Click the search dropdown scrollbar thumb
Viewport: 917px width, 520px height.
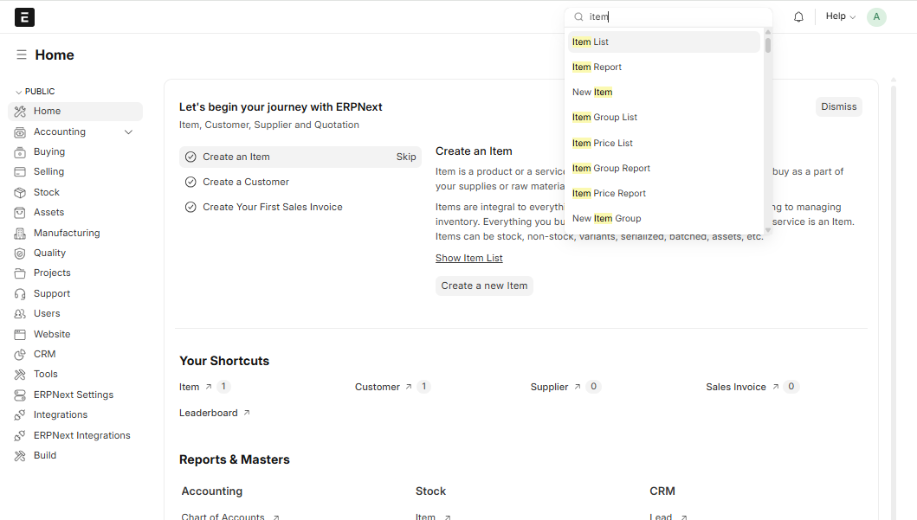click(x=768, y=45)
